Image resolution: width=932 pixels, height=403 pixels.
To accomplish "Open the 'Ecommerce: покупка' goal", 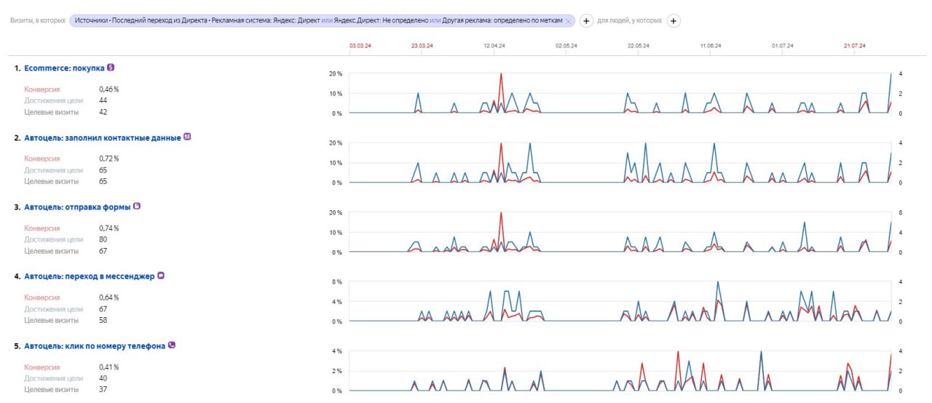I will 64,68.
